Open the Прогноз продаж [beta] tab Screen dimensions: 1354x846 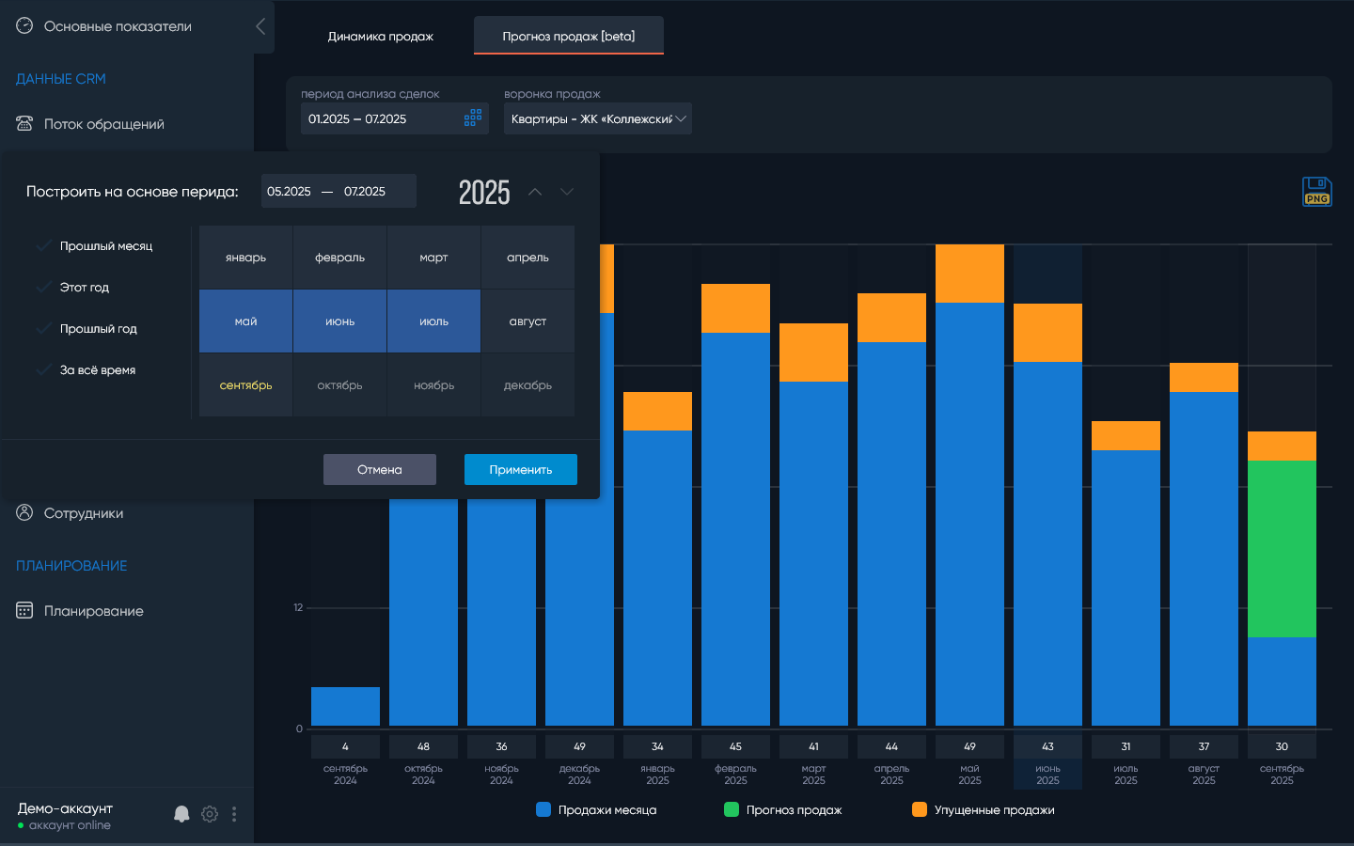569,36
